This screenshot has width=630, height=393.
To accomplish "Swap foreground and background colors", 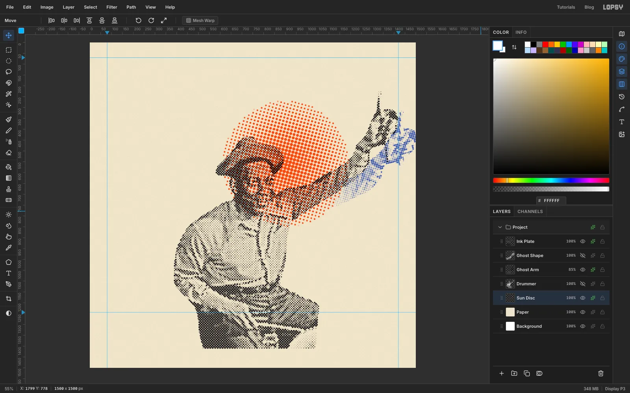I will click(514, 47).
